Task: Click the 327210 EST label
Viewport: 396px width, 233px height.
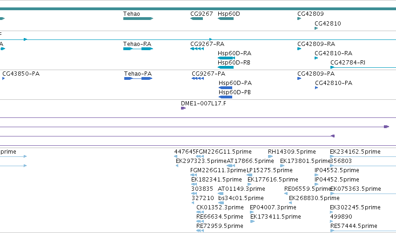Action: click(x=203, y=198)
